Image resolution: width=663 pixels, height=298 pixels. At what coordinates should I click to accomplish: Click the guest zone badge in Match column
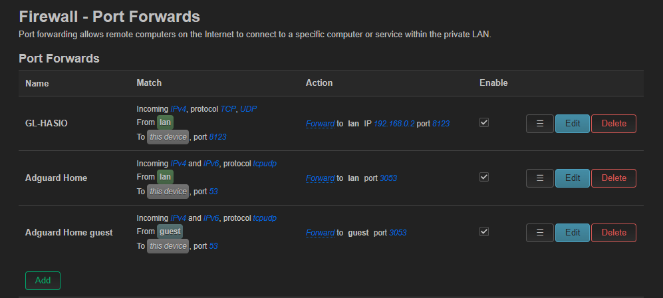170,231
